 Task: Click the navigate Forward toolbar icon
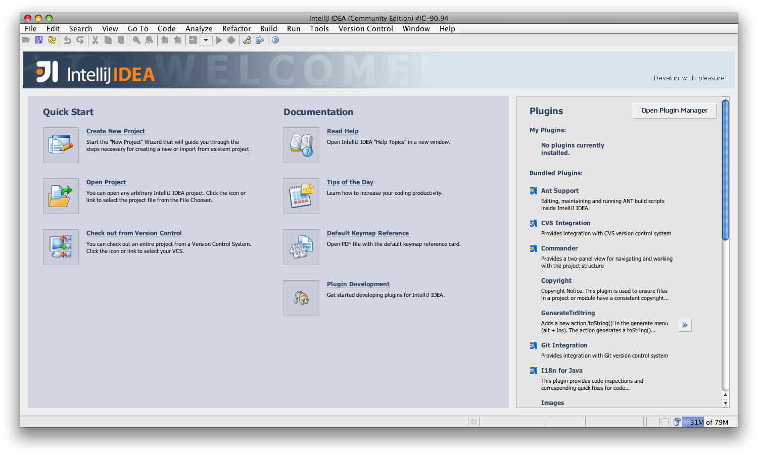(177, 40)
